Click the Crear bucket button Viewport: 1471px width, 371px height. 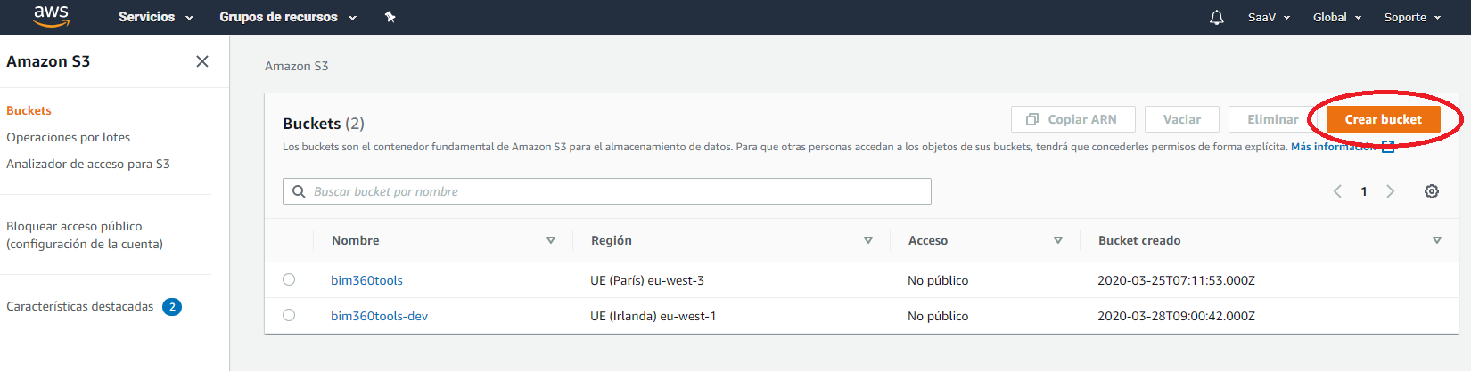(x=1383, y=119)
